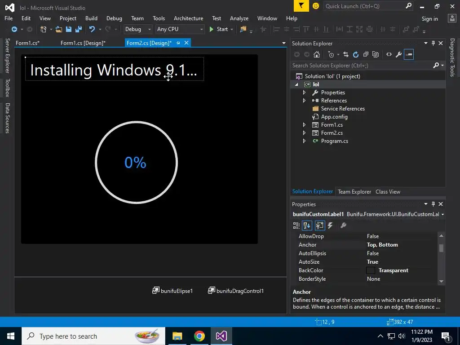This screenshot has width=460, height=345.
Task: Click the Show All Files icon
Action: (376, 54)
